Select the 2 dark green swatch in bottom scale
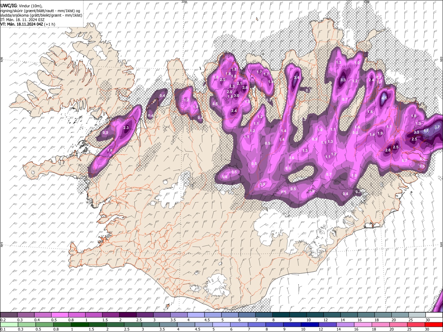This screenshot has width=443, height=332. tap(115, 325)
